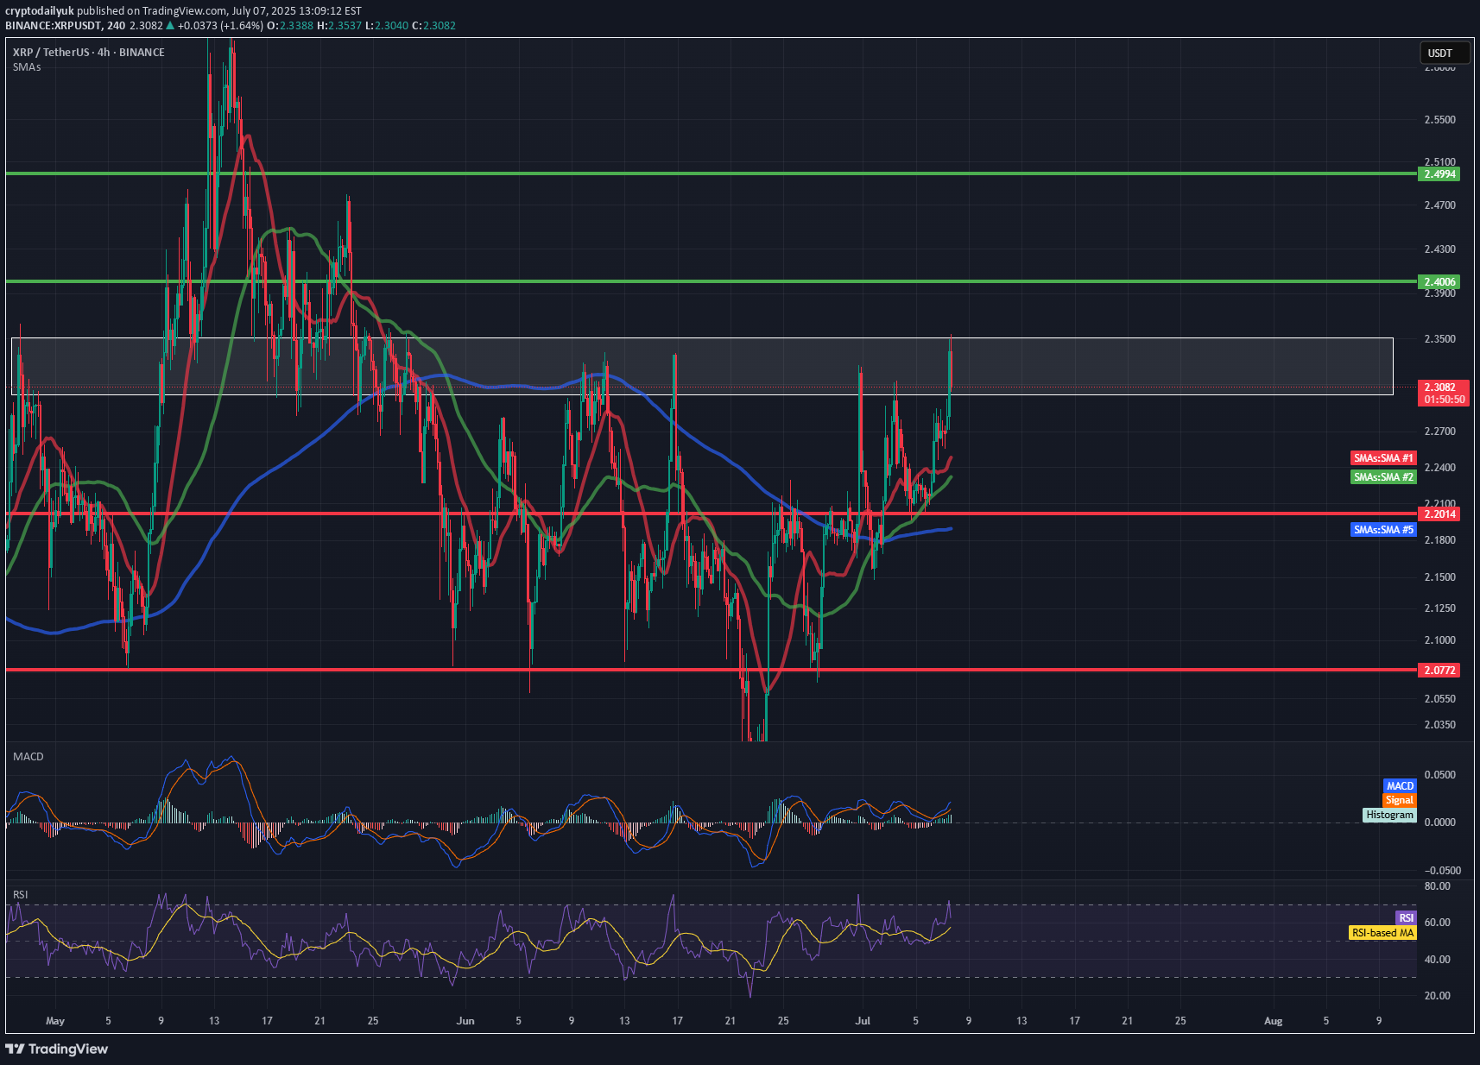Click the 80.00 RSI axis value
This screenshot has width=1480, height=1065.
click(x=1437, y=886)
